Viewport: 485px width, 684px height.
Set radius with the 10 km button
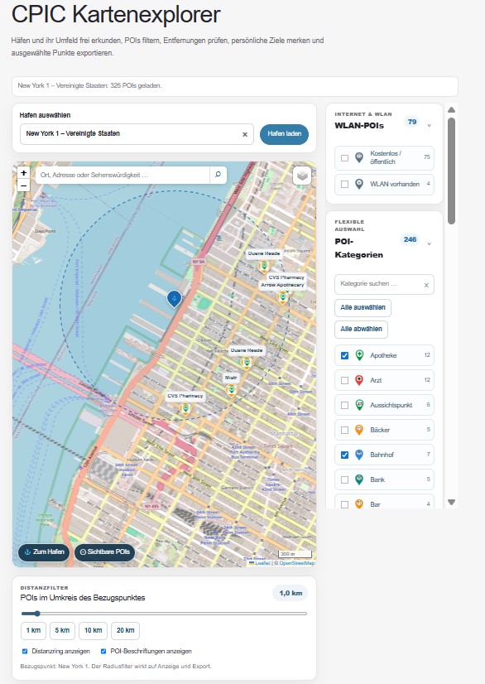pyautogui.click(x=93, y=630)
